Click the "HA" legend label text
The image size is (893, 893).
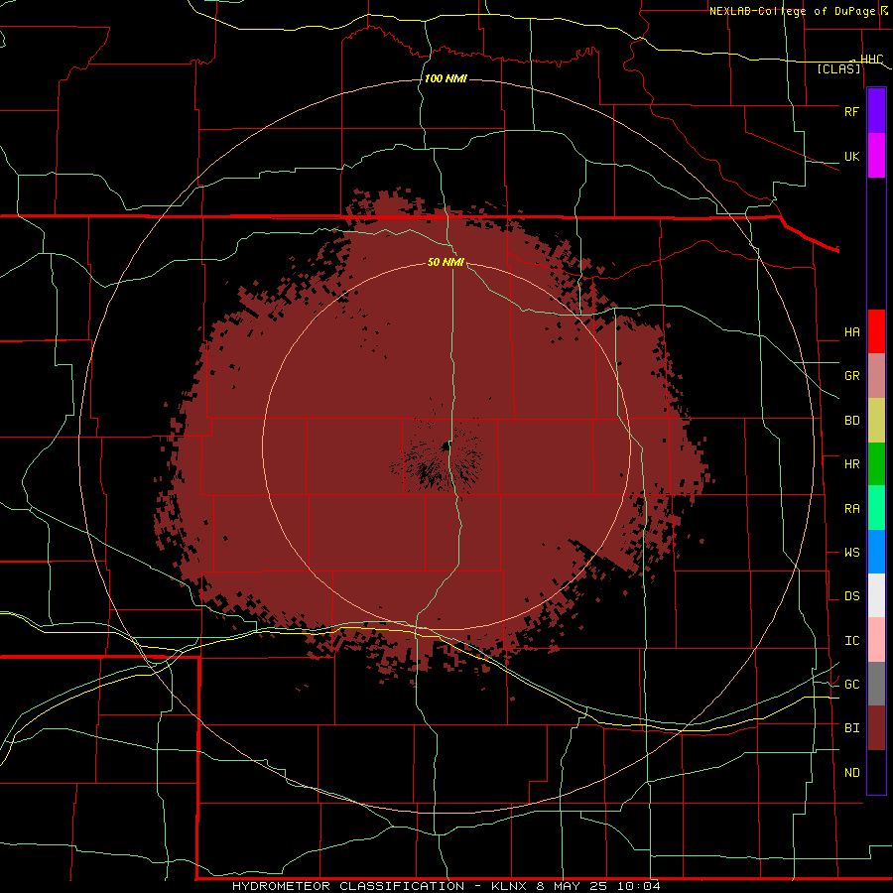(x=851, y=332)
